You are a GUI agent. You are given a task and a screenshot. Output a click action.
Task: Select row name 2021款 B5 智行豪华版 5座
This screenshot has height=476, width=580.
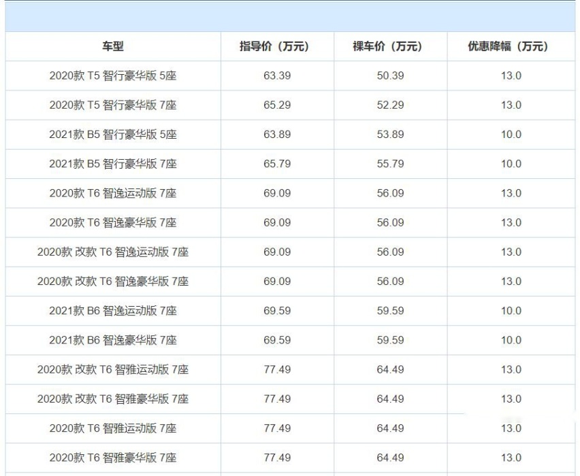coord(113,135)
